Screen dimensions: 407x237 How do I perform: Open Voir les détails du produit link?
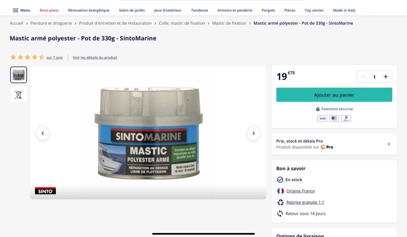[95, 58]
